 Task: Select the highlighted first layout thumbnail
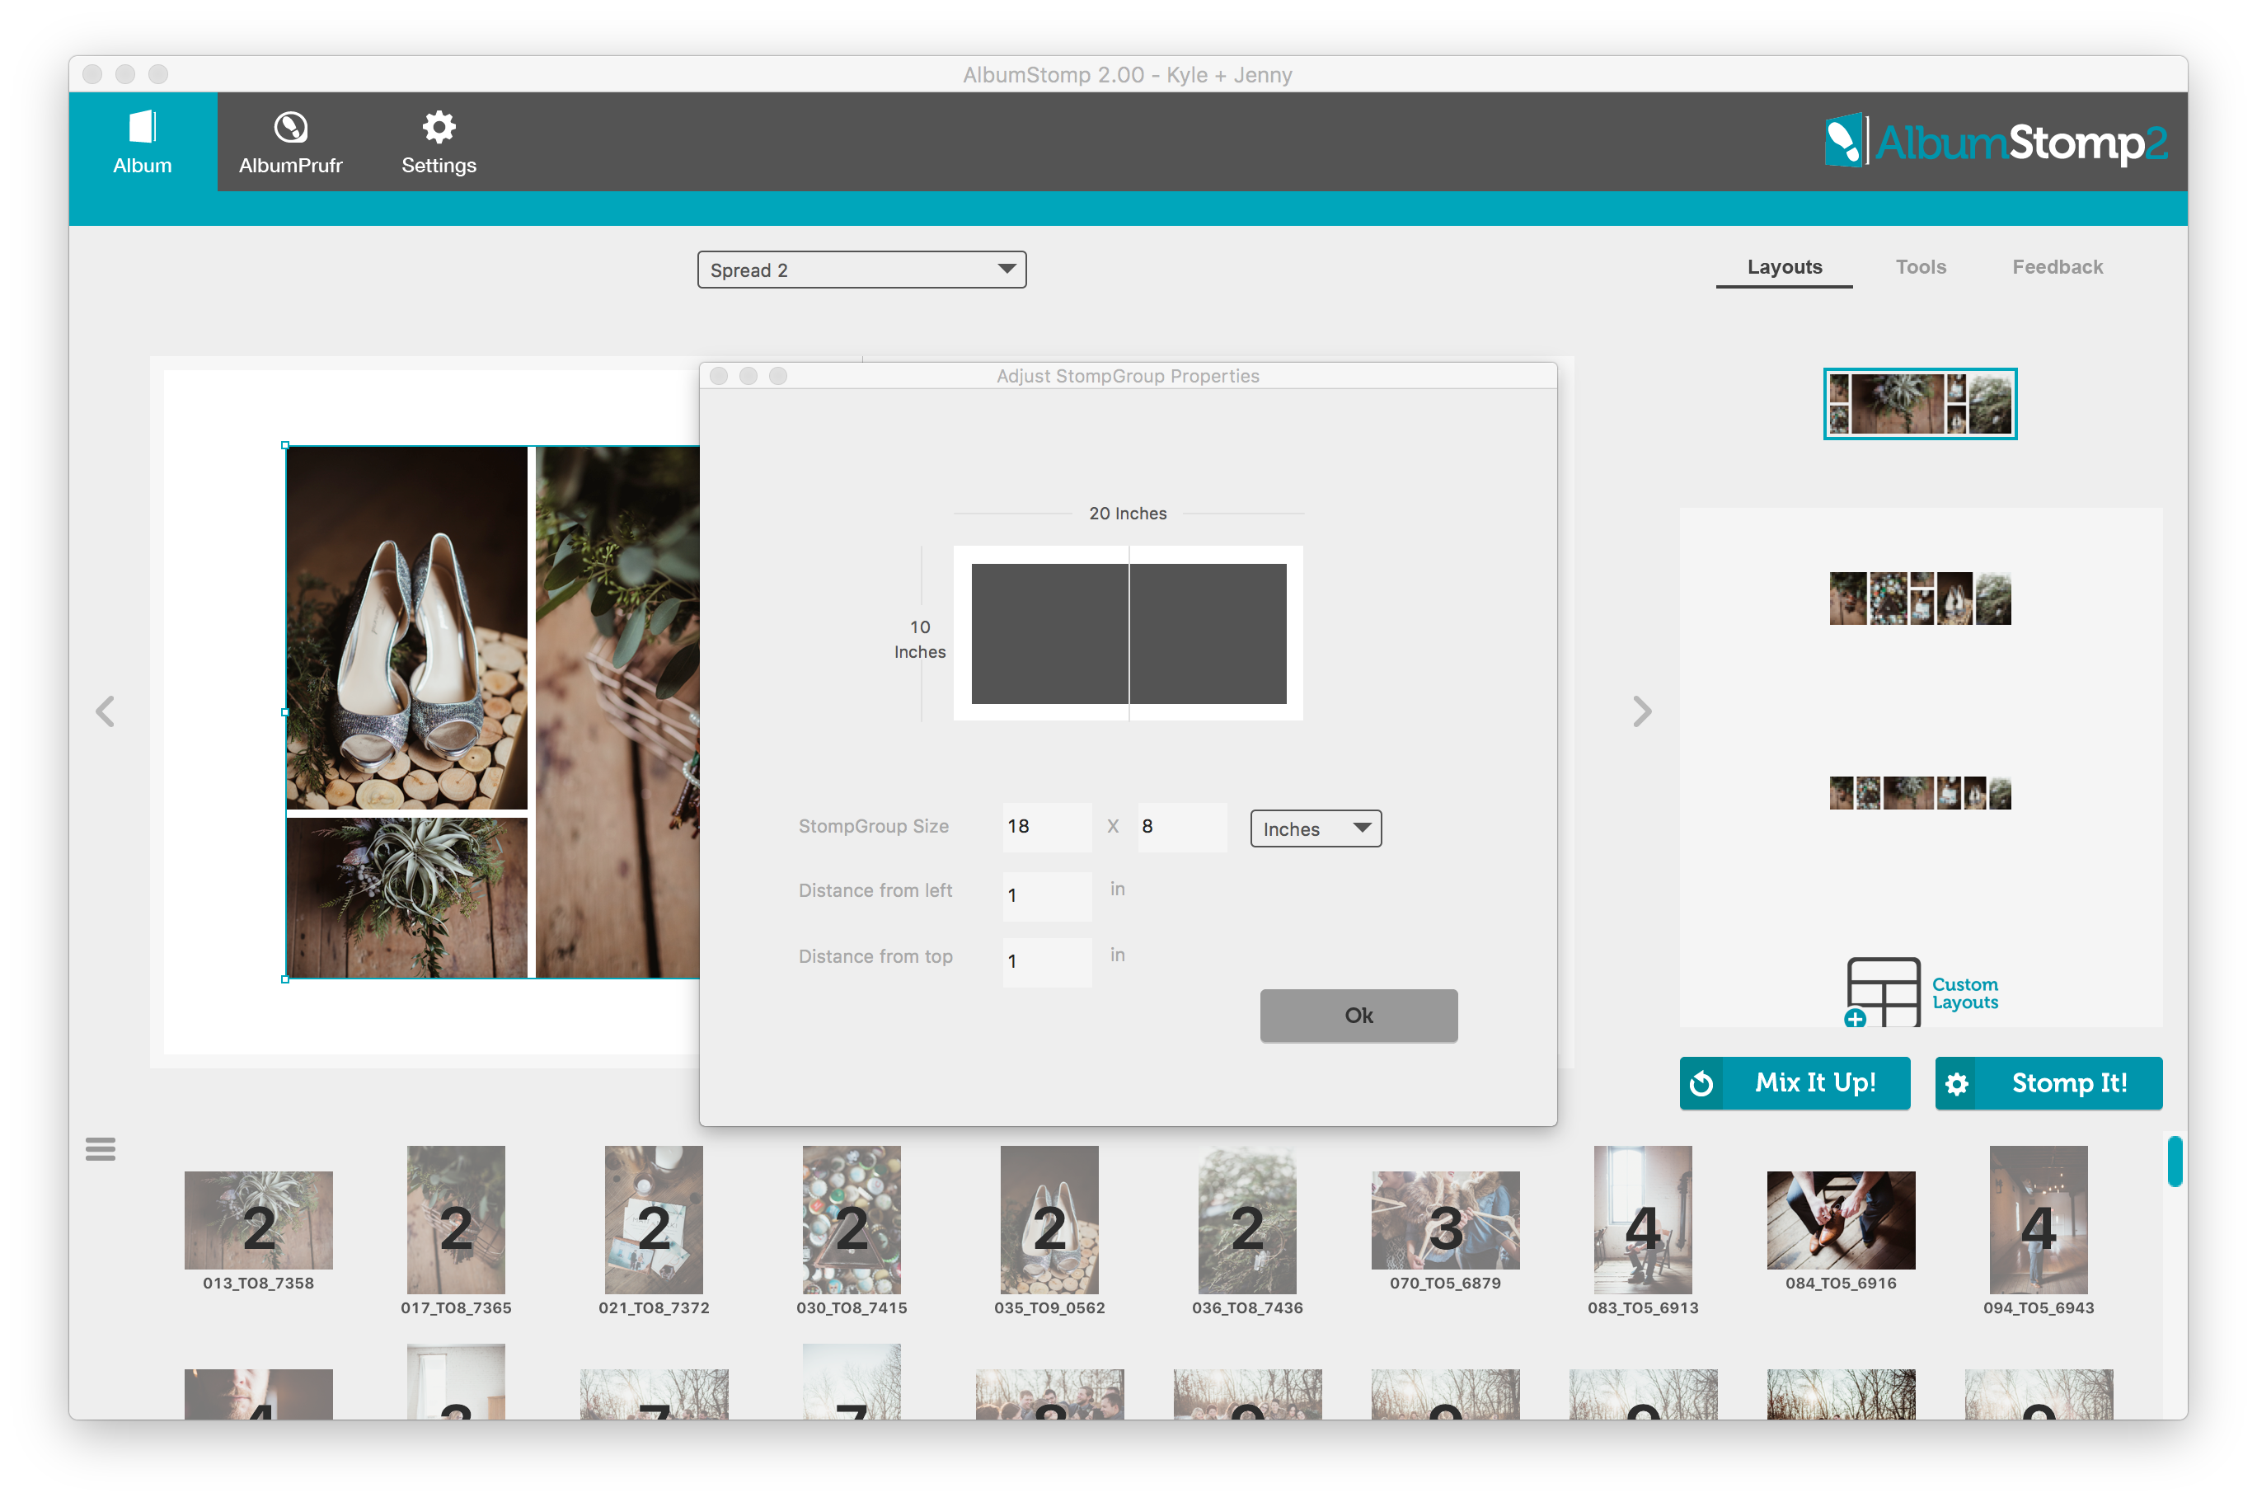pos(1920,404)
